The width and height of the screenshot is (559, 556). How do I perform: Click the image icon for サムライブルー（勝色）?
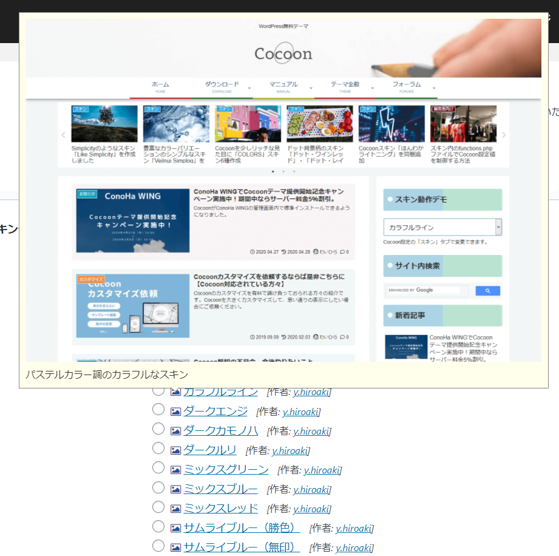coord(175,528)
